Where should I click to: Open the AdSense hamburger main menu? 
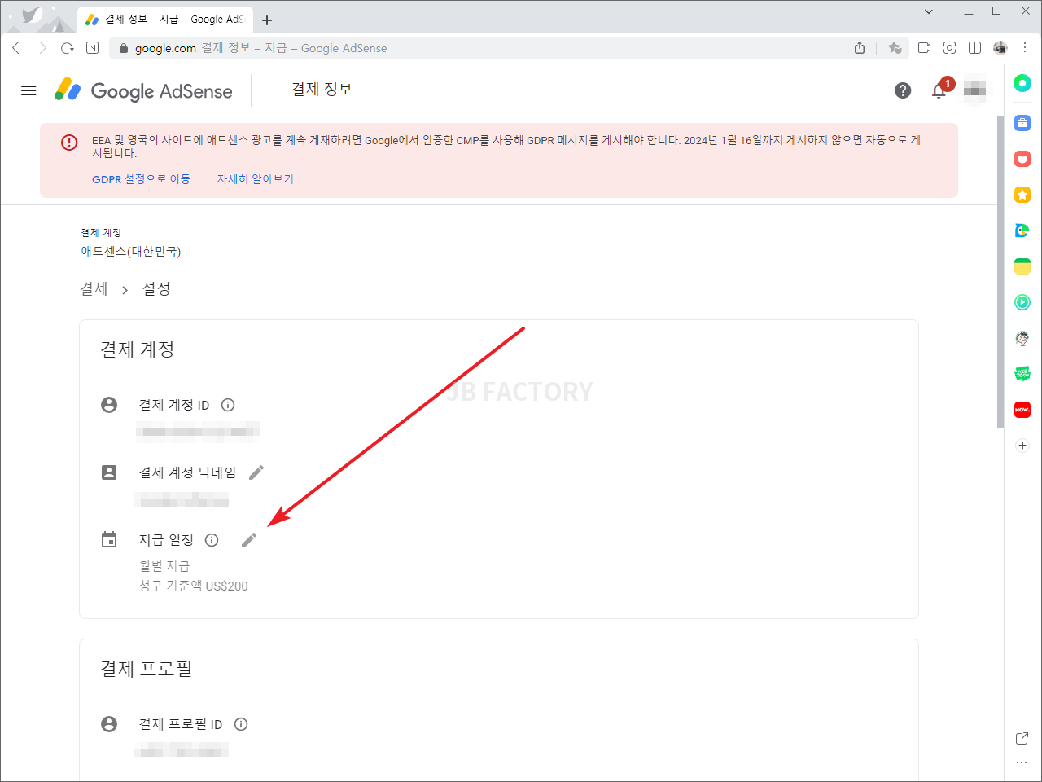point(28,90)
